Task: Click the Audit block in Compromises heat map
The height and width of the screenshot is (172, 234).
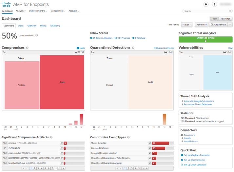Action: 62,82
